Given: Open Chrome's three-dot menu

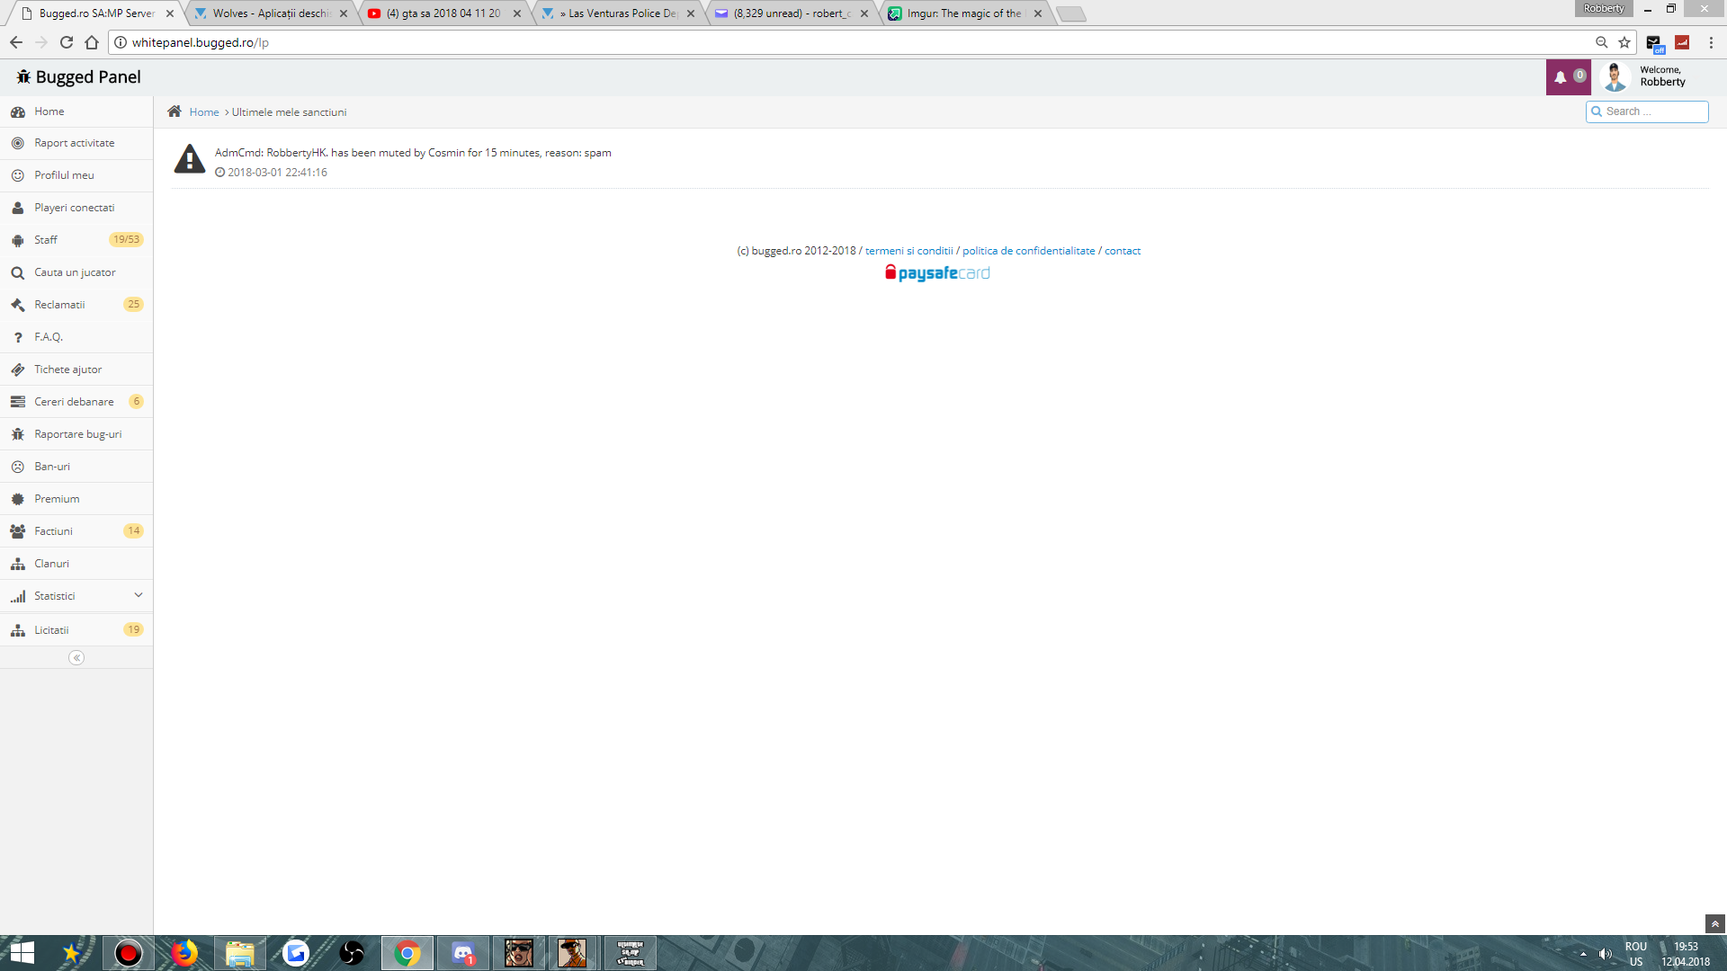Looking at the screenshot, I should pyautogui.click(x=1711, y=42).
